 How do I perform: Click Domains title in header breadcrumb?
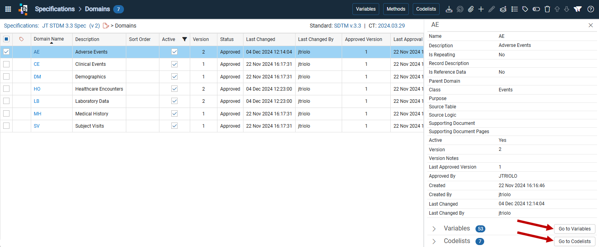pos(97,9)
